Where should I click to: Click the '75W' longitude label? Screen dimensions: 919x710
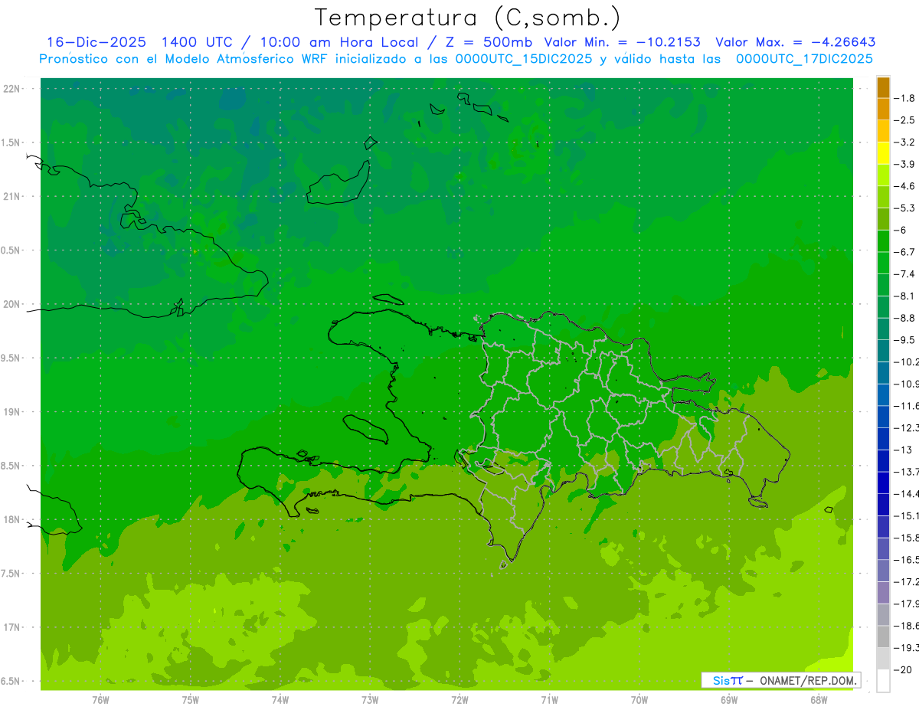tap(191, 700)
